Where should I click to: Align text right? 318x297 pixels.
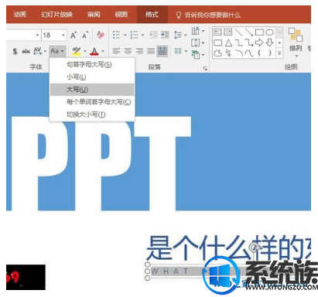(x=139, y=51)
